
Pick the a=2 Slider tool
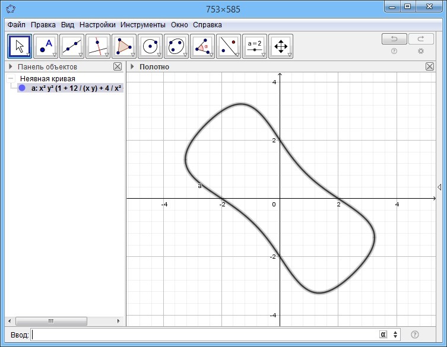254,46
